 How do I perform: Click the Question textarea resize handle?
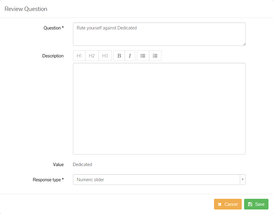click(x=244, y=44)
